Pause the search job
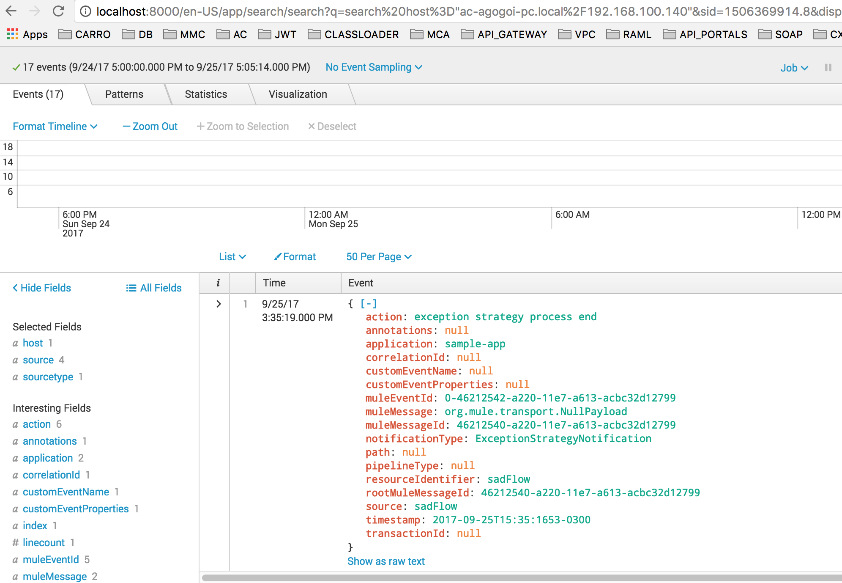Viewport: 842px width, 583px height. click(828, 68)
